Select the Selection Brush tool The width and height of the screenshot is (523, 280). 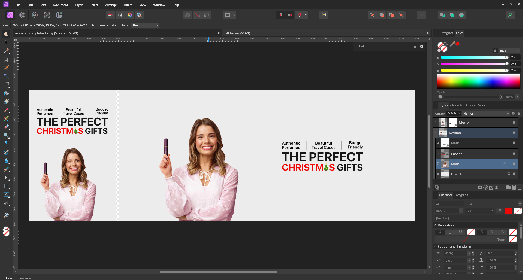pyautogui.click(x=6, y=68)
